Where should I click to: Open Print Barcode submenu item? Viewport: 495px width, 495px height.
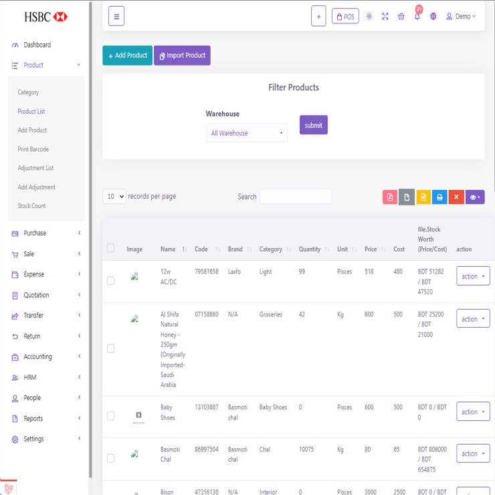point(33,149)
